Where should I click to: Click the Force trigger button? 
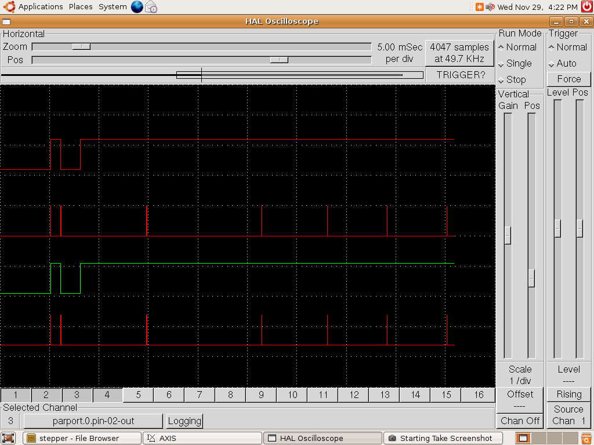coord(568,79)
